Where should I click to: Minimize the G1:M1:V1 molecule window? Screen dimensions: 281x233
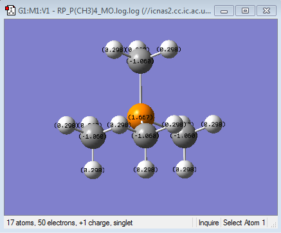click(224, 11)
